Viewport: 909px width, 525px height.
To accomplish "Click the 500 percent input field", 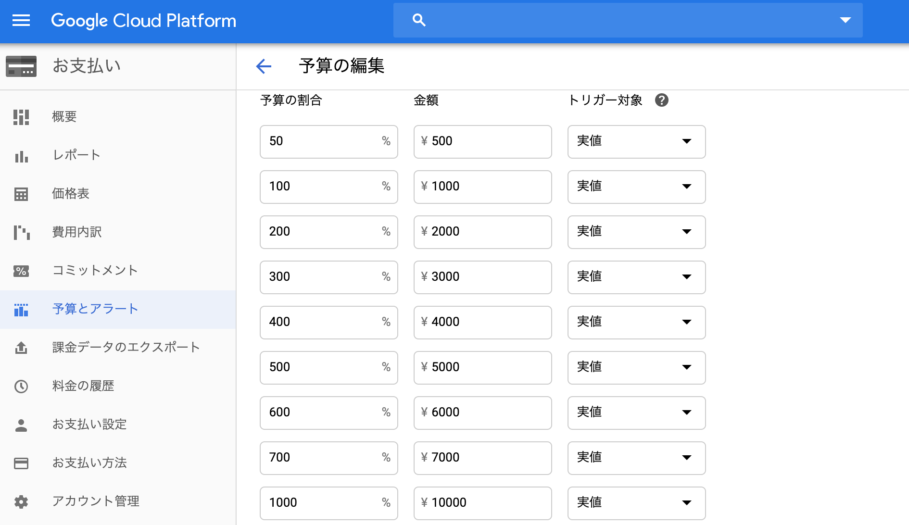I will (328, 368).
